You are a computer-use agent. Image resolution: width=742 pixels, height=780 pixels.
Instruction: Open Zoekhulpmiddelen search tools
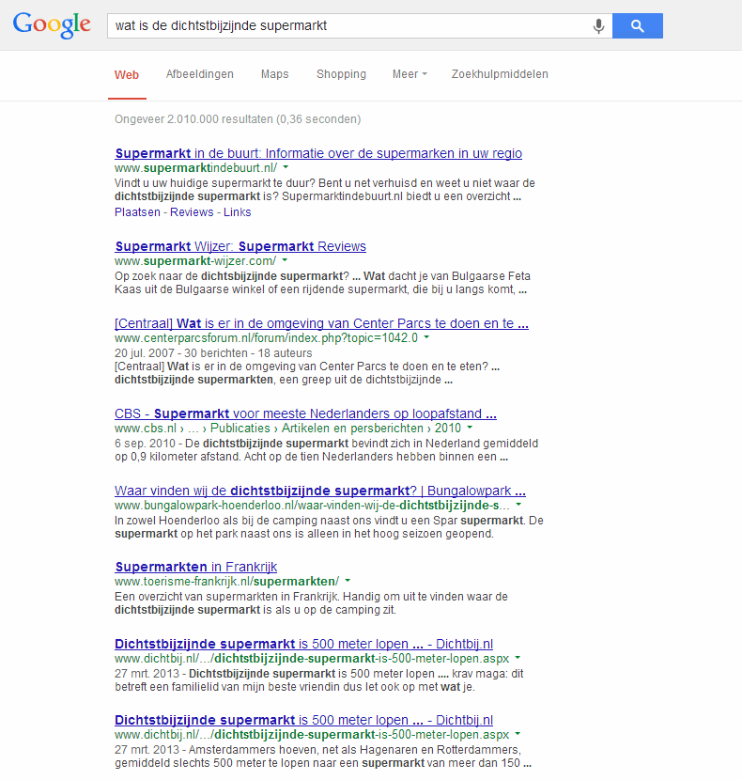pyautogui.click(x=500, y=74)
